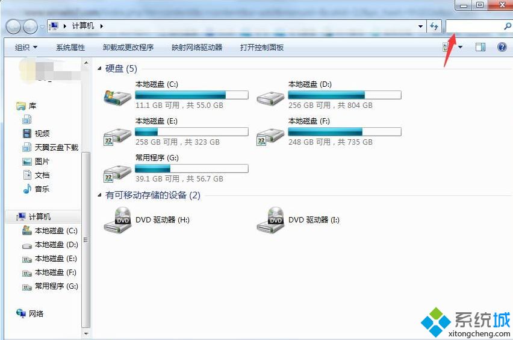Collapse the 硬盘 (5) group

click(99, 69)
